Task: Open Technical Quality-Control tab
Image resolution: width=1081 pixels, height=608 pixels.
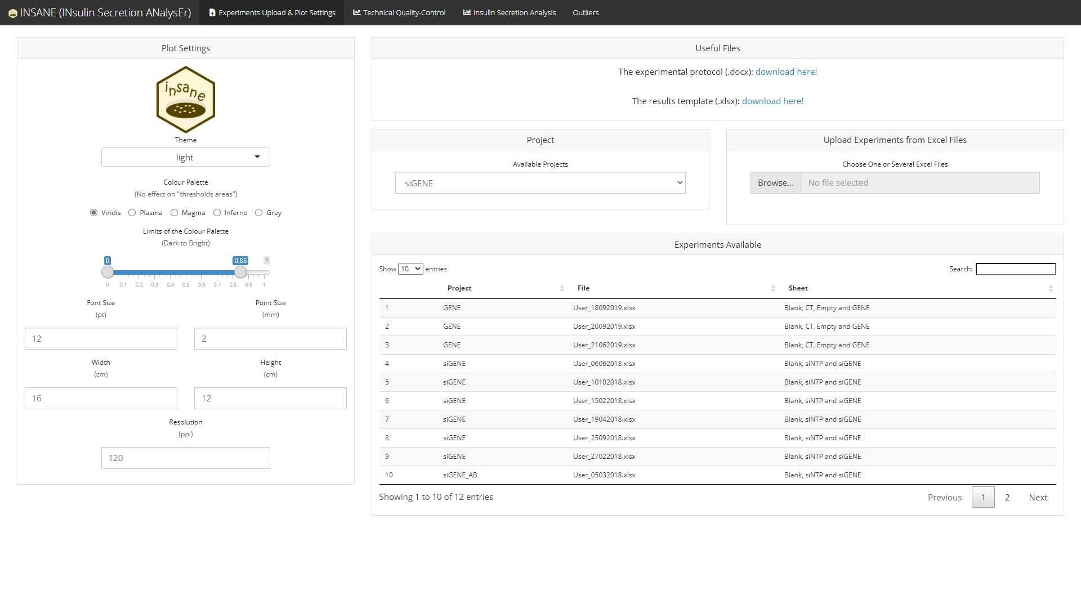Action: point(399,12)
